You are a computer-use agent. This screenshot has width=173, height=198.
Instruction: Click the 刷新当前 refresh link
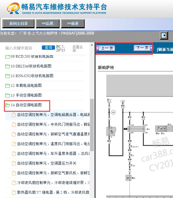[x=165, y=49]
